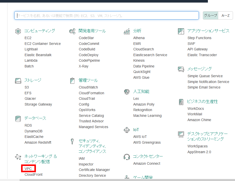Click the Artificial Intelligence brain icon
Screen dimensions: 235x181
[127, 92]
